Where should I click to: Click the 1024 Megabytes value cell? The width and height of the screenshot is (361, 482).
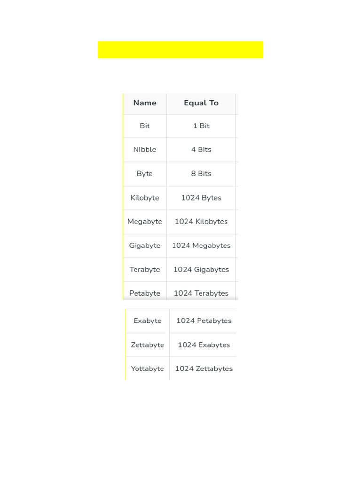pos(201,246)
